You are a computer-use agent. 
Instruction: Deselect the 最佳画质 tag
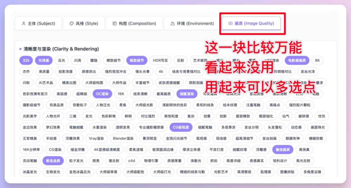pyautogui.click(x=282, y=150)
